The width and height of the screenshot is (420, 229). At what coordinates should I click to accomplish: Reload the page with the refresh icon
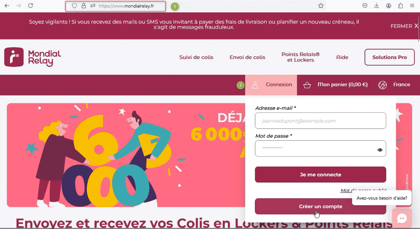[x=30, y=6]
